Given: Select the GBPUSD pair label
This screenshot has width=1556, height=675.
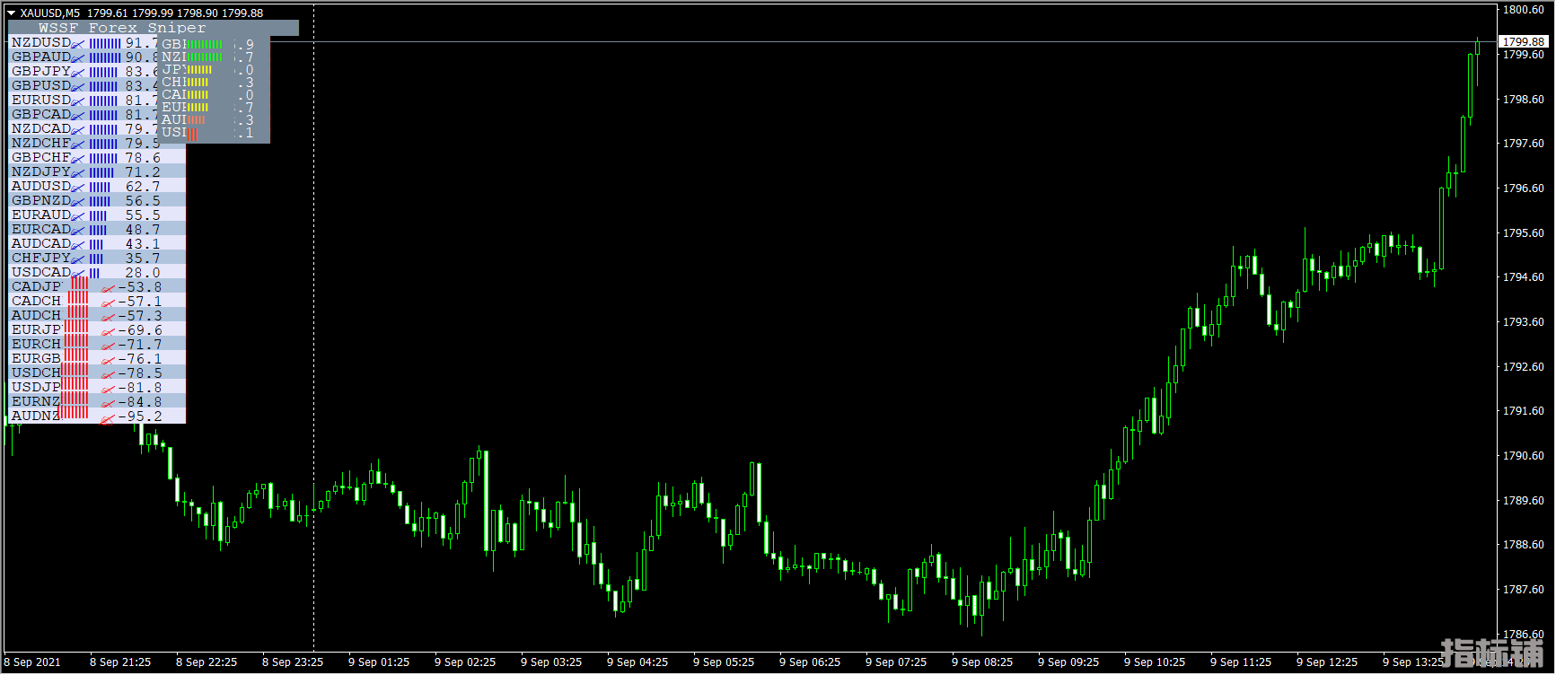Looking at the screenshot, I should point(41,86).
